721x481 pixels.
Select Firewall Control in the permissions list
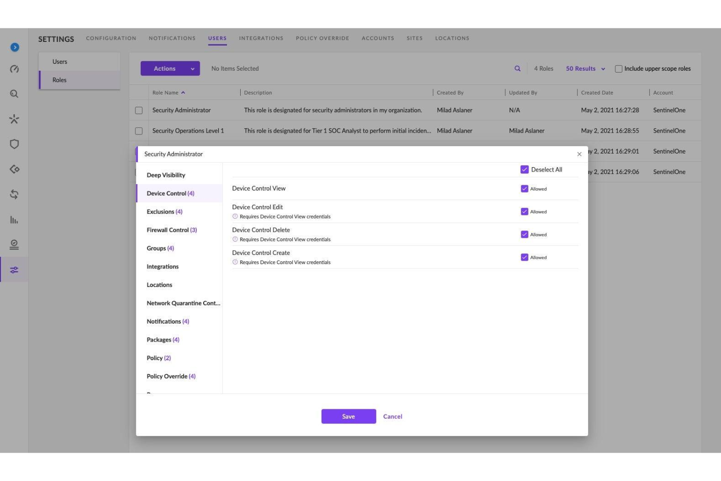(x=171, y=230)
